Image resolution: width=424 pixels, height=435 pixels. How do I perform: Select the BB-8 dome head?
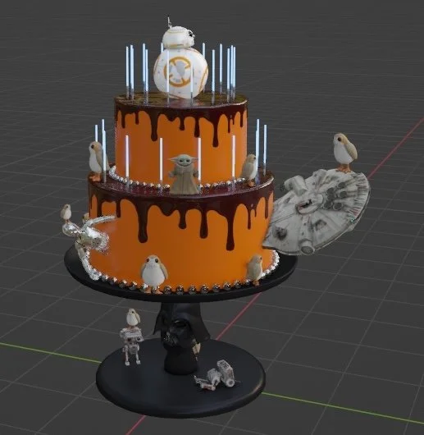[x=180, y=38]
